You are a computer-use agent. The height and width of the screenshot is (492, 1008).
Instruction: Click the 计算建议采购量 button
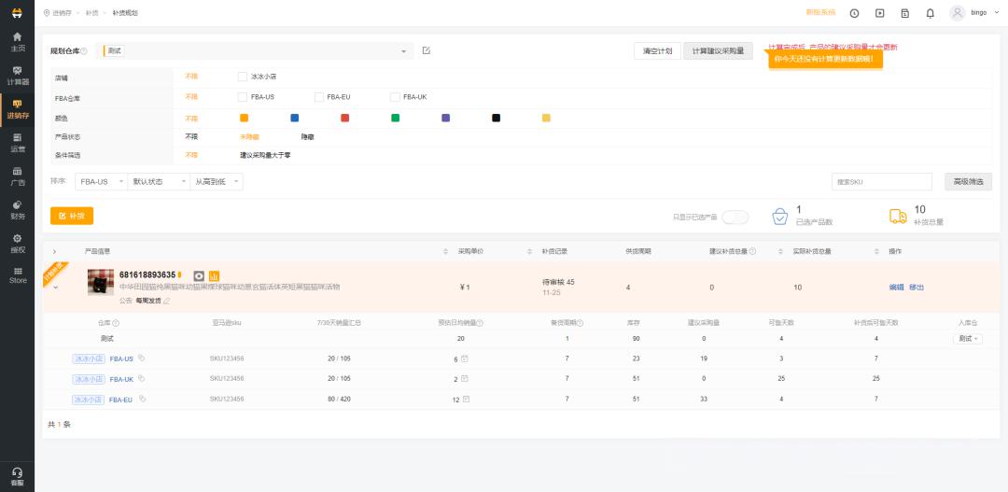[x=717, y=51]
